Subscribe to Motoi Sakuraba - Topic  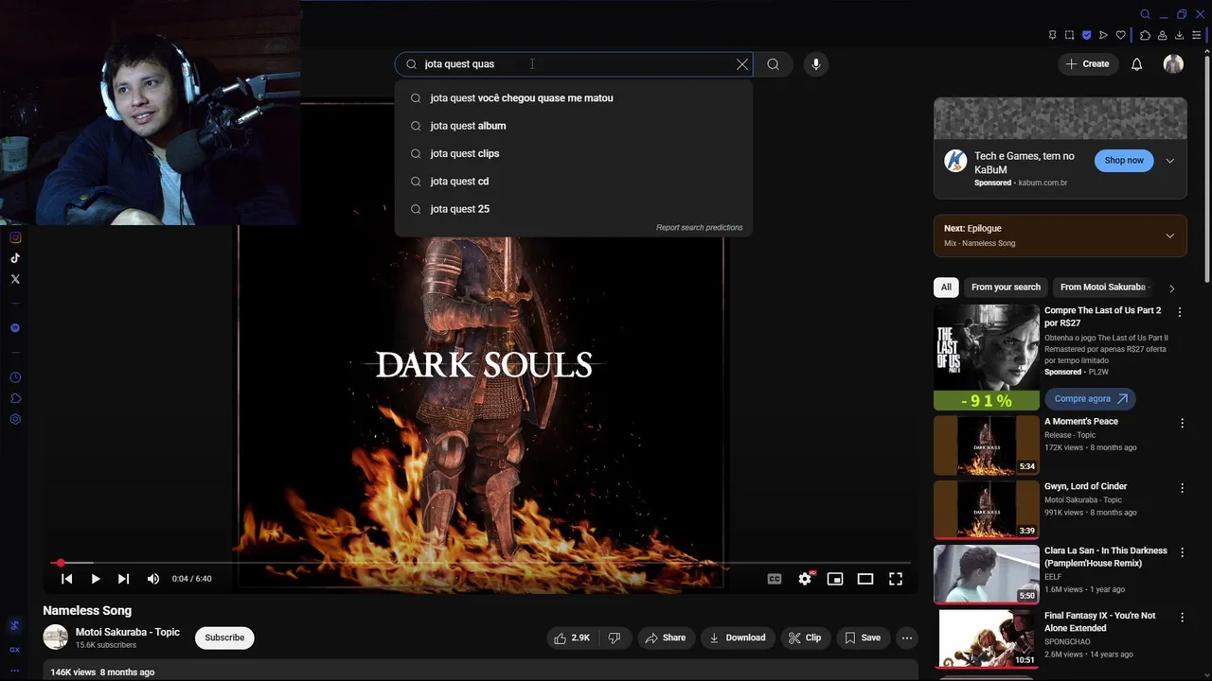coord(224,637)
